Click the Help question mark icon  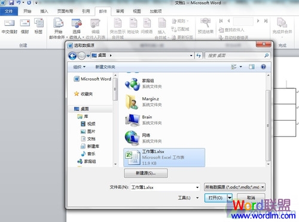(263, 67)
